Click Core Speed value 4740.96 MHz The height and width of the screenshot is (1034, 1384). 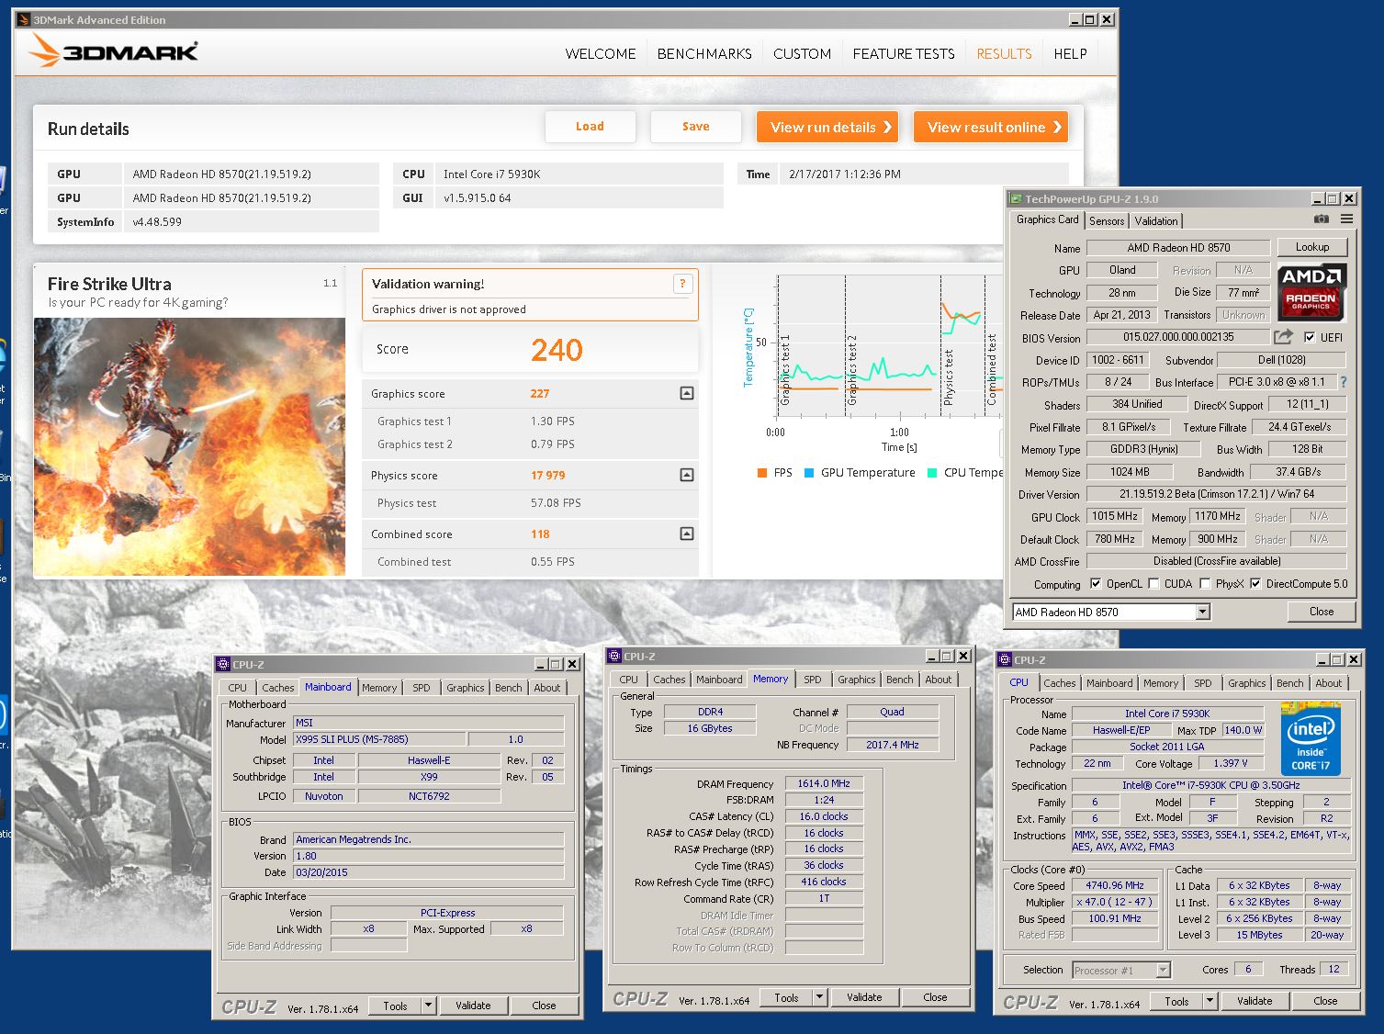click(x=1114, y=885)
